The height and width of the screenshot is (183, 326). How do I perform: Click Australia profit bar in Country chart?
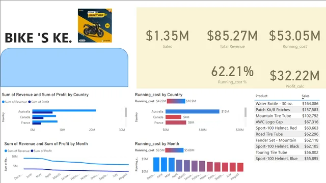[42, 112]
